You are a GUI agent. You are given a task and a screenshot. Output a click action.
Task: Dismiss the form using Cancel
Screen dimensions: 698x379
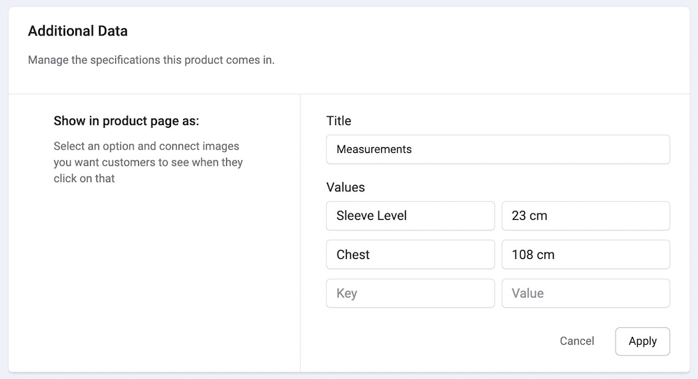pyautogui.click(x=577, y=341)
